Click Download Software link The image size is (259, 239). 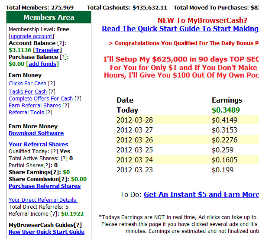pos(36,133)
